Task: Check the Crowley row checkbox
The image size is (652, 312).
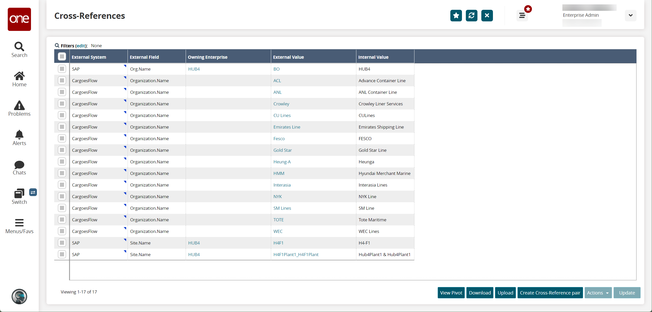Action: (x=62, y=104)
